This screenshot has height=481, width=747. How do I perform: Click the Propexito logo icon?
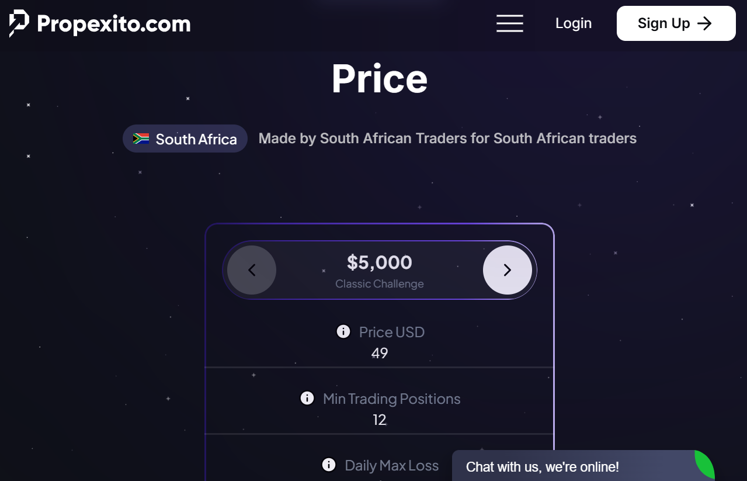pos(19,23)
